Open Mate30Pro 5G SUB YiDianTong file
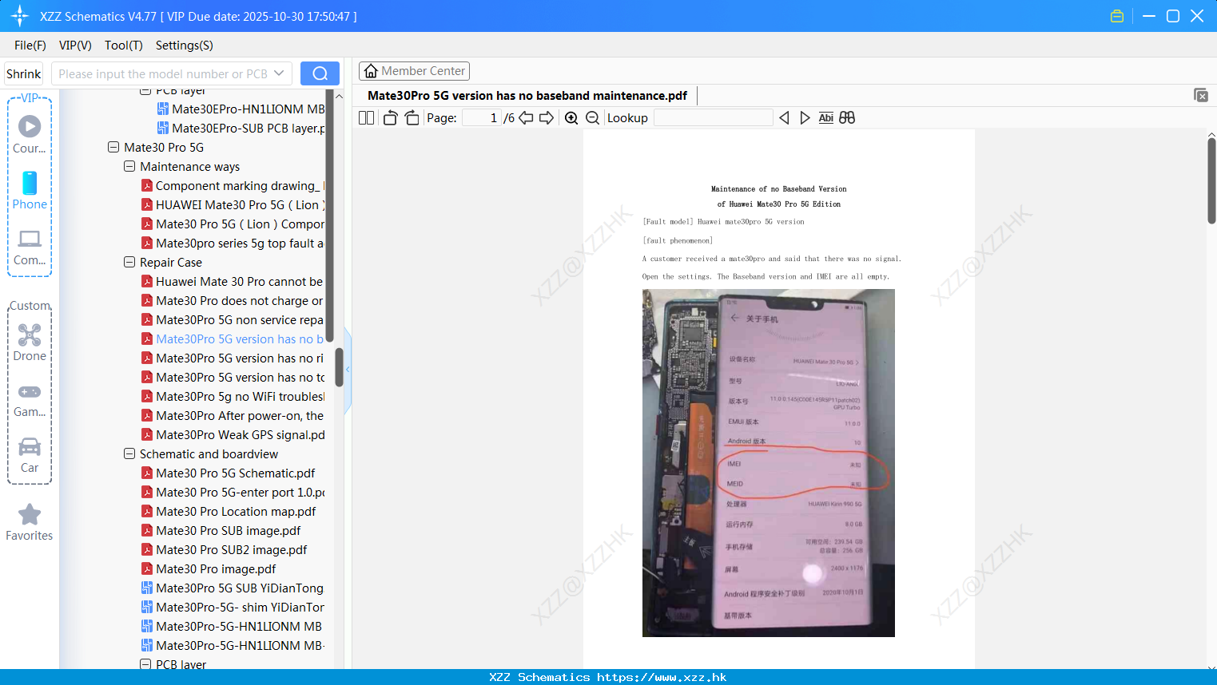 [x=233, y=588]
